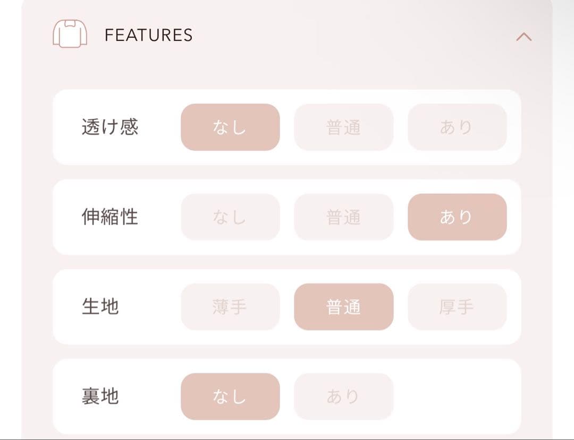Click the 透け感 row label
The width and height of the screenshot is (574, 440).
pos(108,126)
